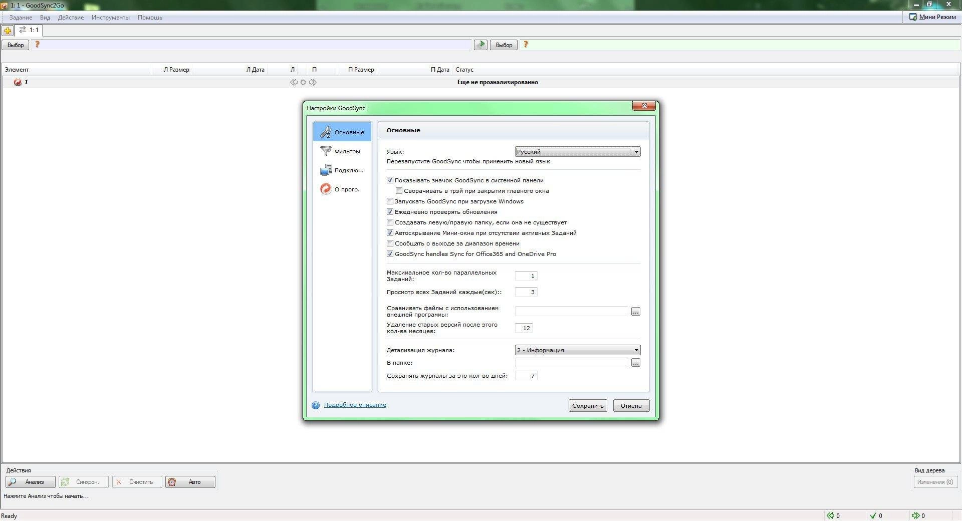This screenshot has width=962, height=521.
Task: Click the Авто button
Action: [190, 482]
